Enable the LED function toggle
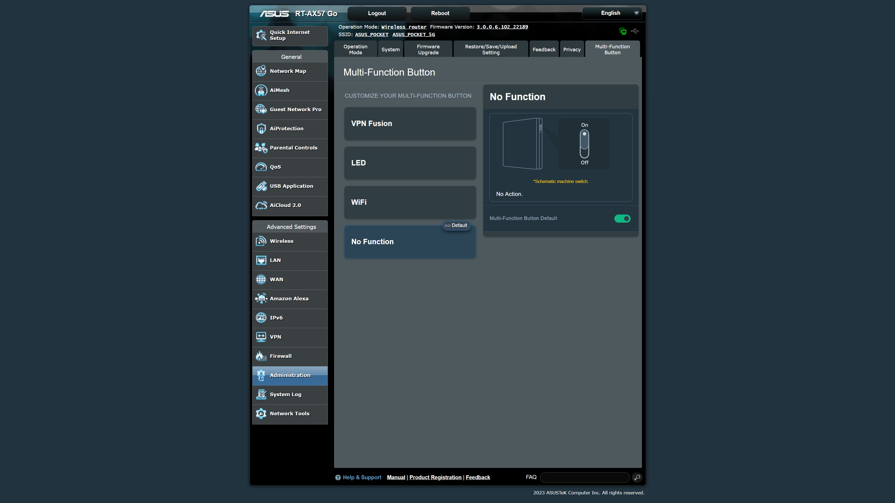The image size is (895, 503). [x=410, y=163]
